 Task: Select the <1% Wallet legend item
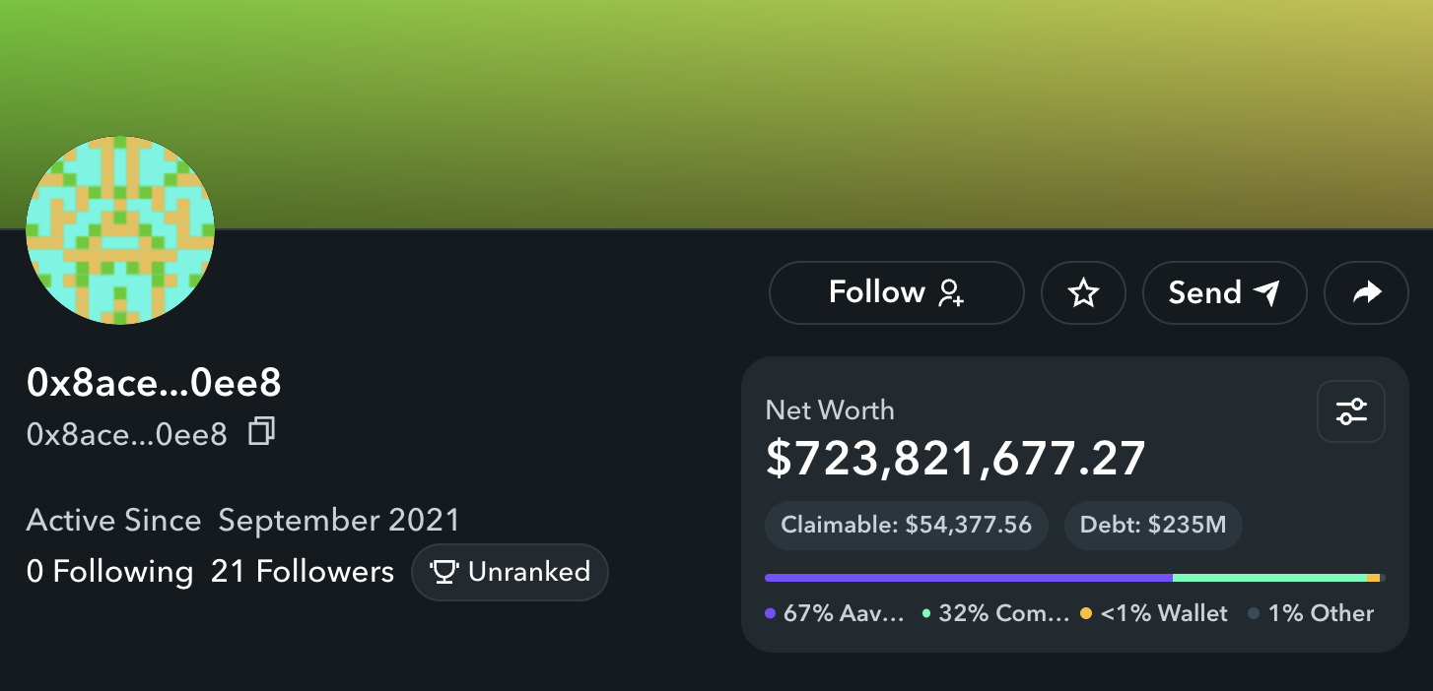1155,614
